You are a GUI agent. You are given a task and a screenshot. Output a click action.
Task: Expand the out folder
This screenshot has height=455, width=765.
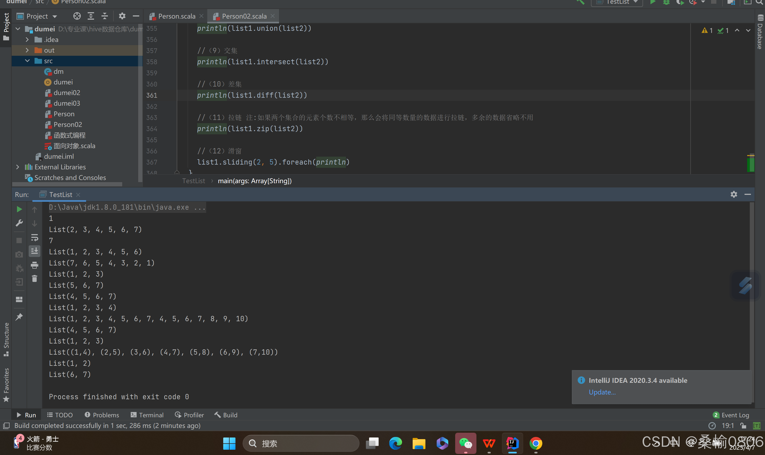(x=27, y=50)
